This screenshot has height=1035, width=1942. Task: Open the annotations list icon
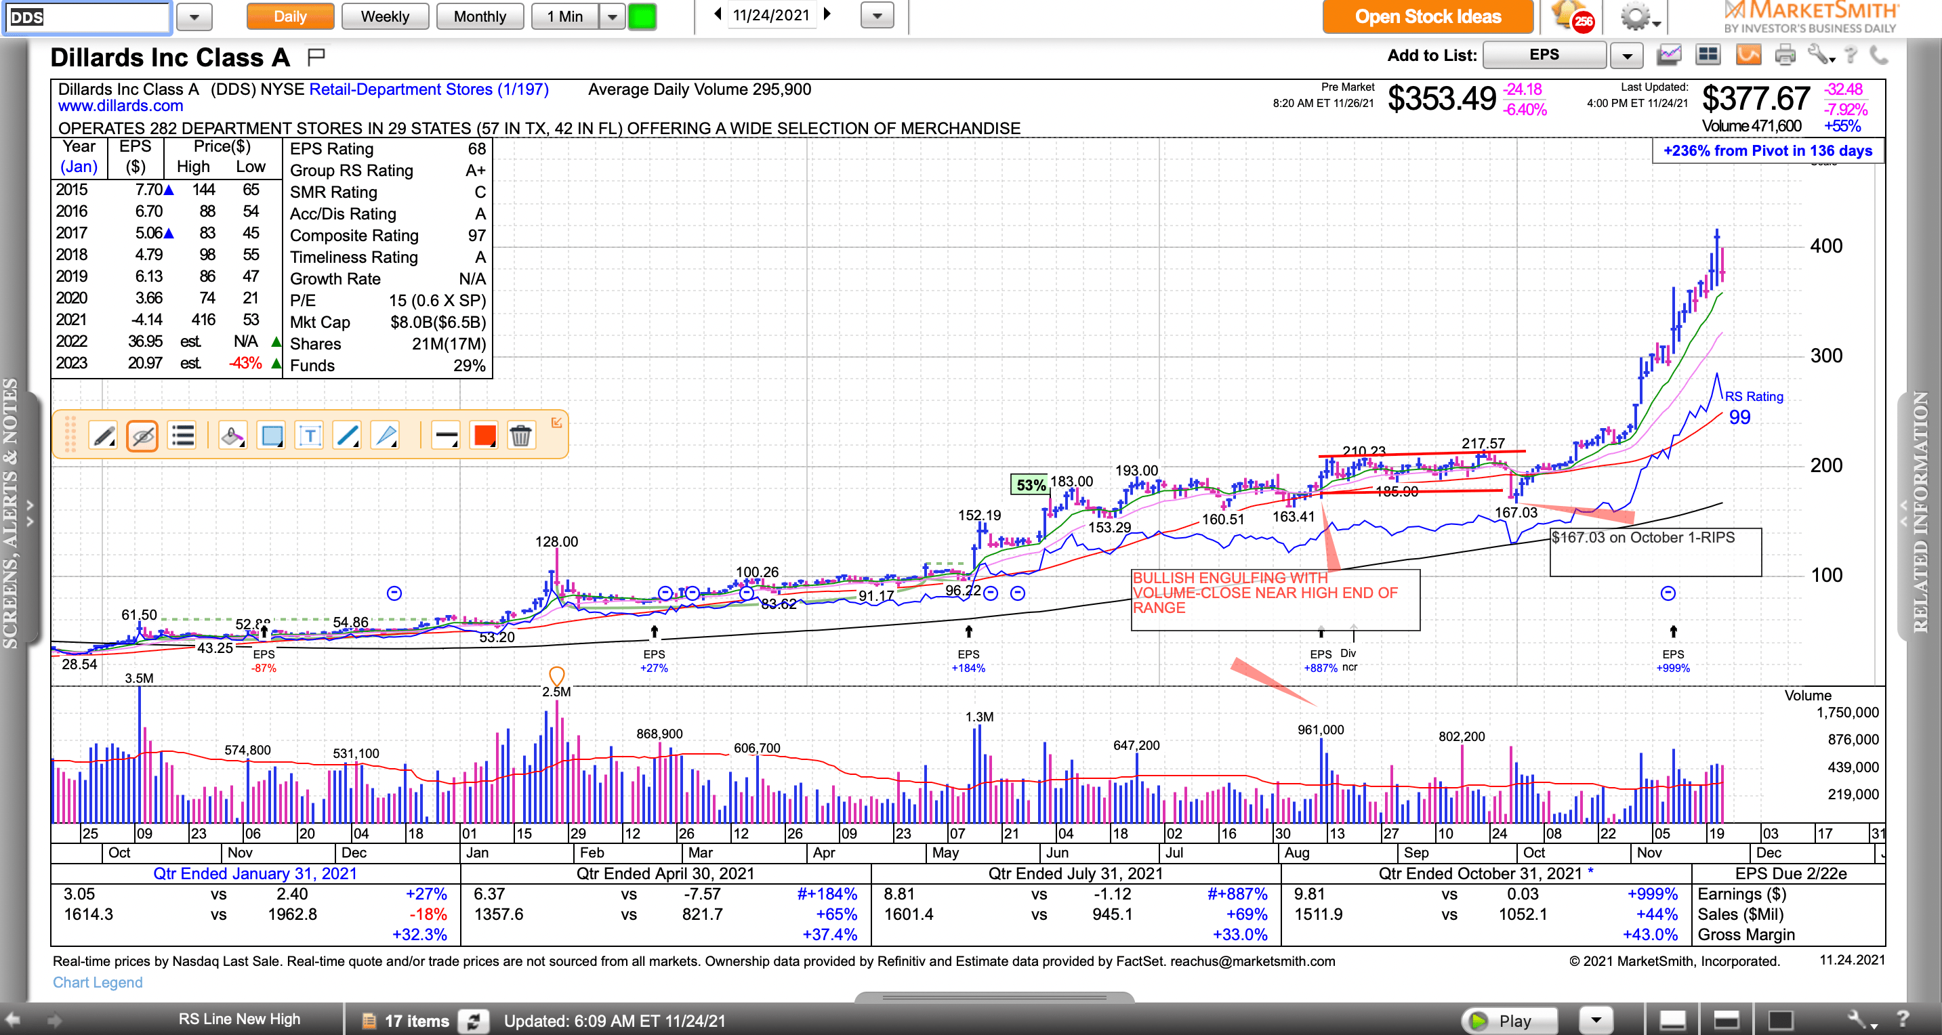(x=182, y=436)
